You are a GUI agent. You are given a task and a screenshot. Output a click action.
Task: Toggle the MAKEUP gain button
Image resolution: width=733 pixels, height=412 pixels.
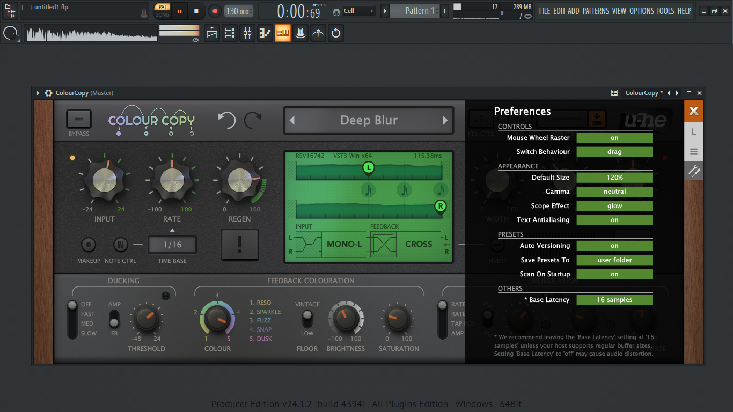tap(89, 245)
